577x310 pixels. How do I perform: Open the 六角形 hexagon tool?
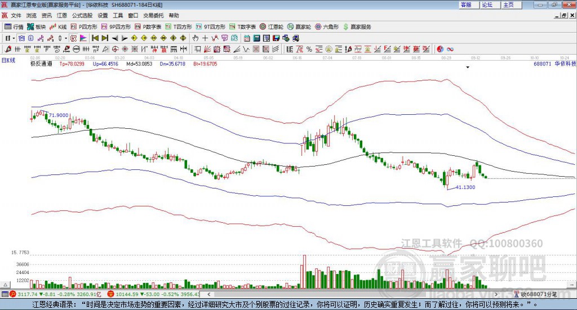[x=327, y=27]
